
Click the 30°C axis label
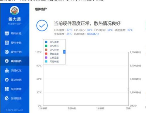[39, 92]
